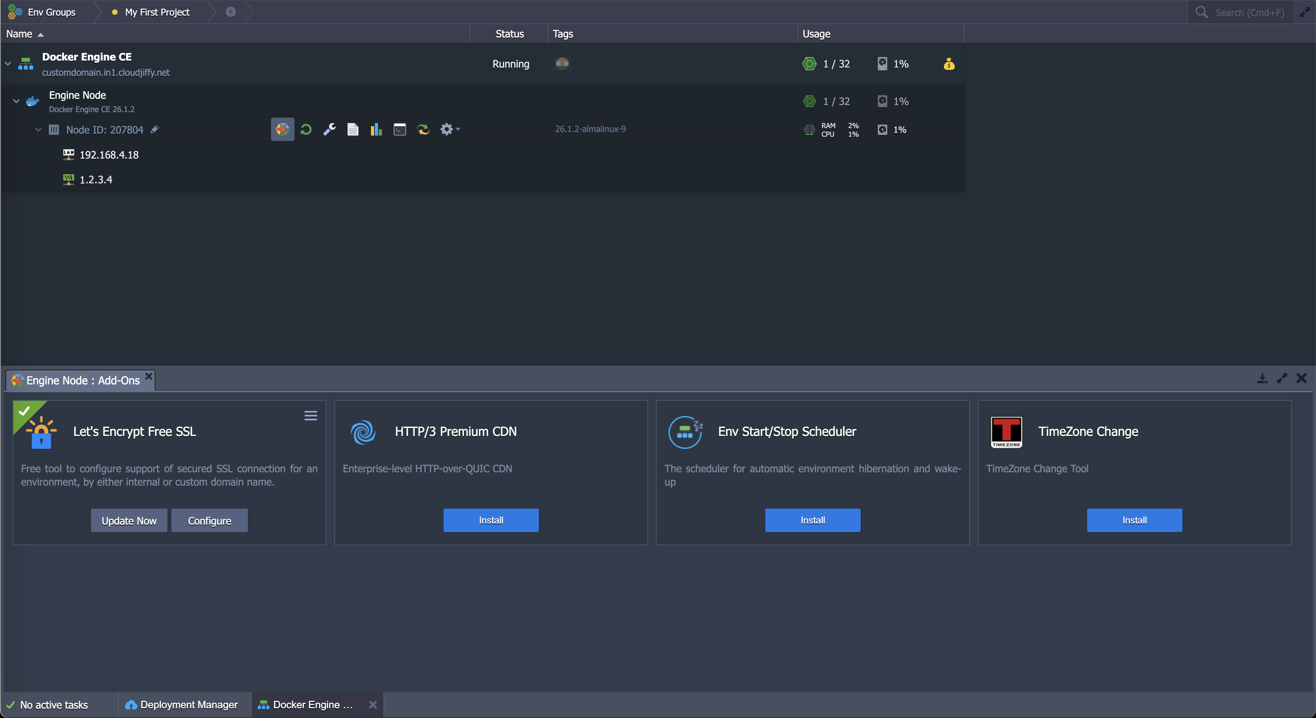The width and height of the screenshot is (1316, 718).
Task: Open My First Project group
Action: 157,12
